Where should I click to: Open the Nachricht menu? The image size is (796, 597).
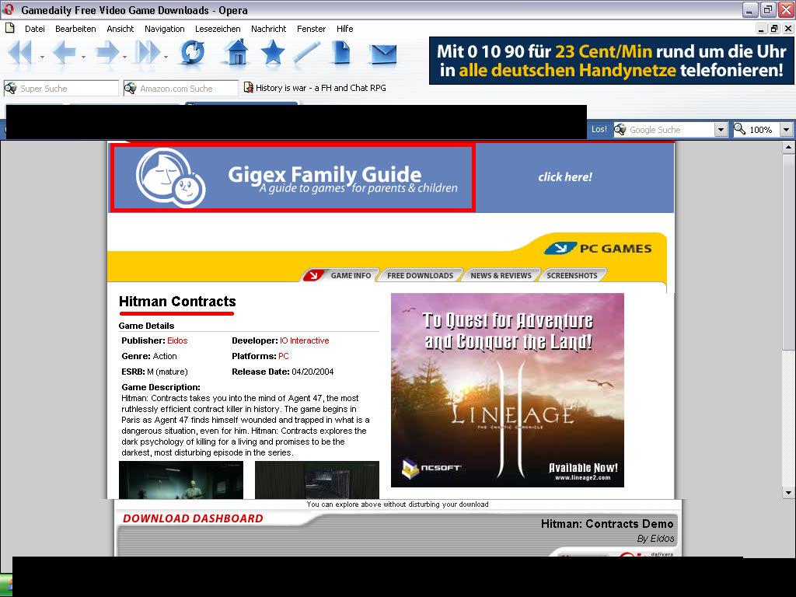coord(268,29)
